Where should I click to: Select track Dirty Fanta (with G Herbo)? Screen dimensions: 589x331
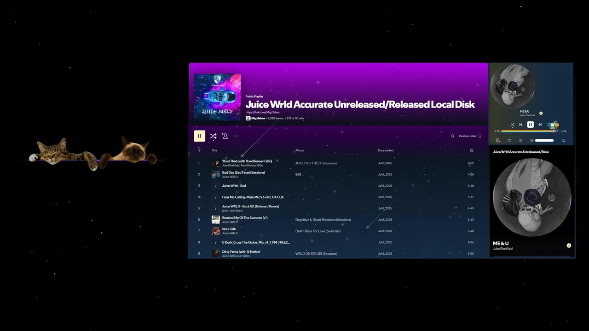click(241, 251)
